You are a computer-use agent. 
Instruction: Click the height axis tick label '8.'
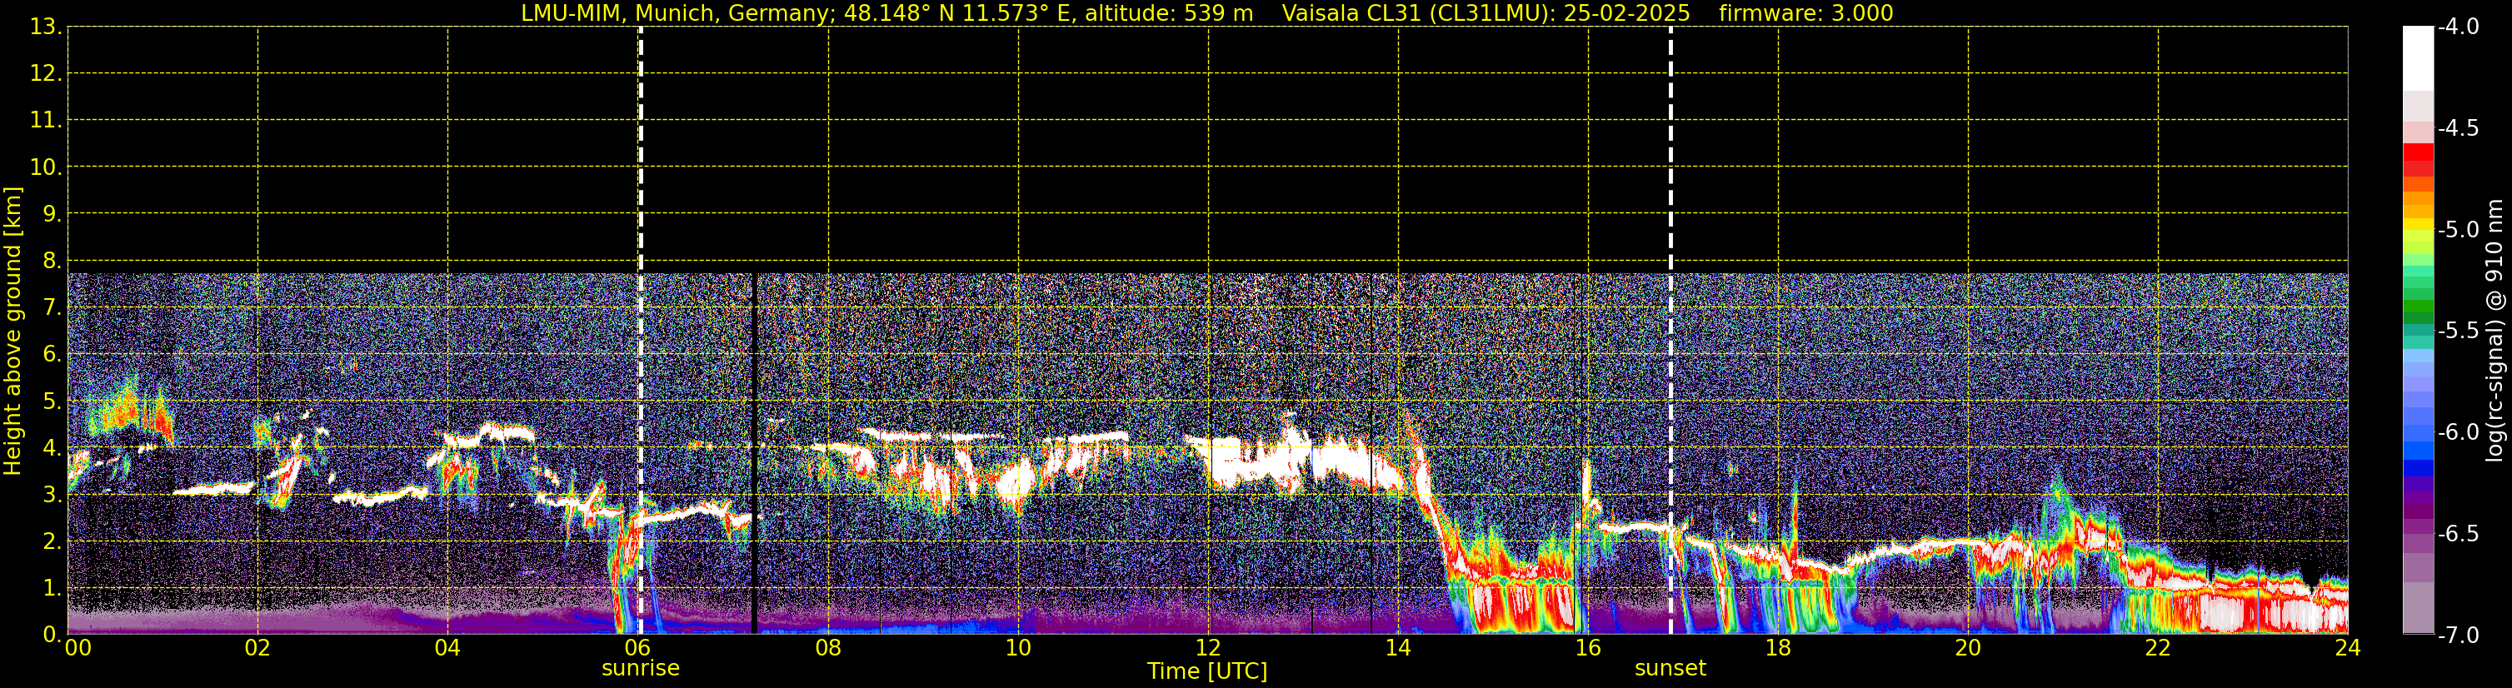pos(52,262)
